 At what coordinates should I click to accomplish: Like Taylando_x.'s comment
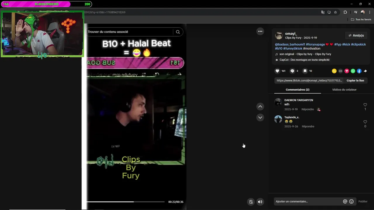pos(365,122)
